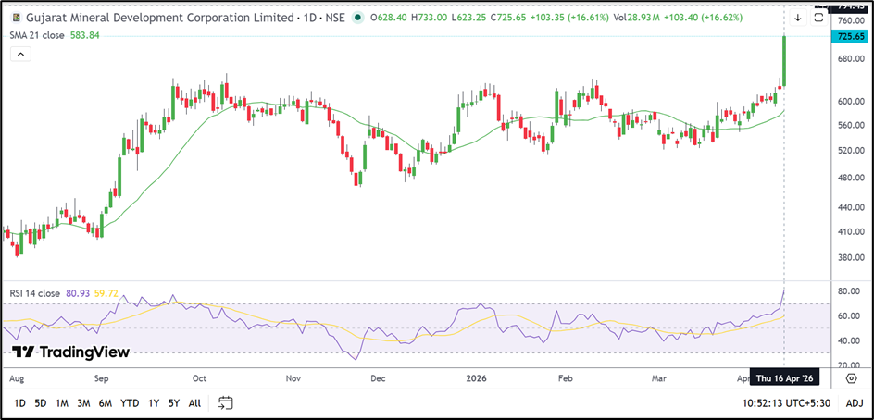Screen dimensions: 874x420
Task: Click the 725.65 current price label
Action: point(851,36)
